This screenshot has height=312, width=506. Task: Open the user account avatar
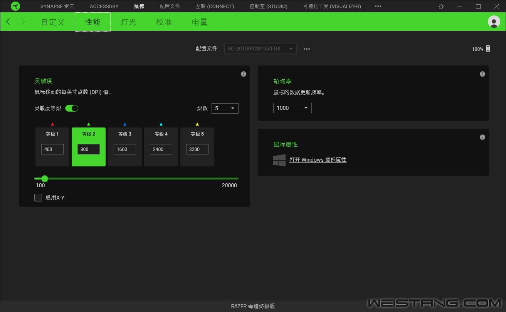[x=494, y=22]
